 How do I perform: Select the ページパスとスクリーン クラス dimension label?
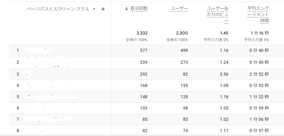click(58, 9)
